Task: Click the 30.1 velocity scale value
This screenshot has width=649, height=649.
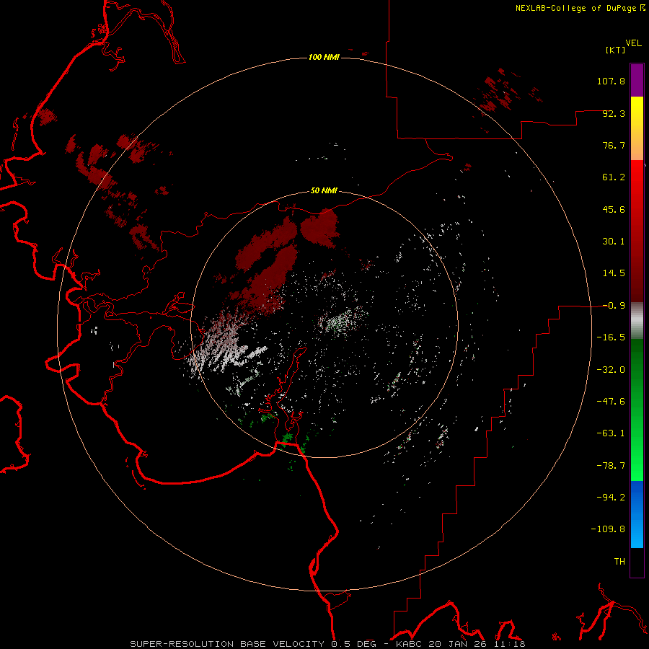Action: [614, 242]
